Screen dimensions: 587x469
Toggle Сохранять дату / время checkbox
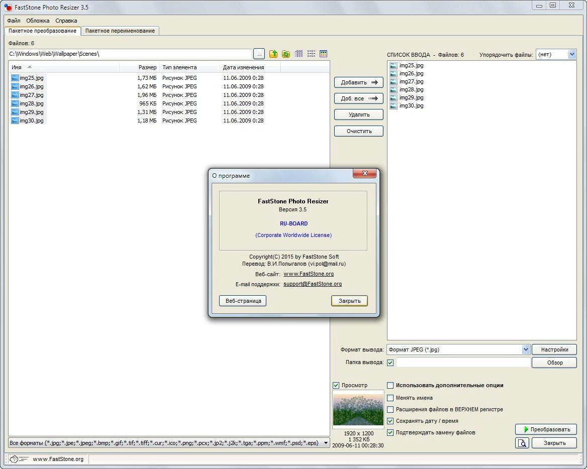(390, 421)
